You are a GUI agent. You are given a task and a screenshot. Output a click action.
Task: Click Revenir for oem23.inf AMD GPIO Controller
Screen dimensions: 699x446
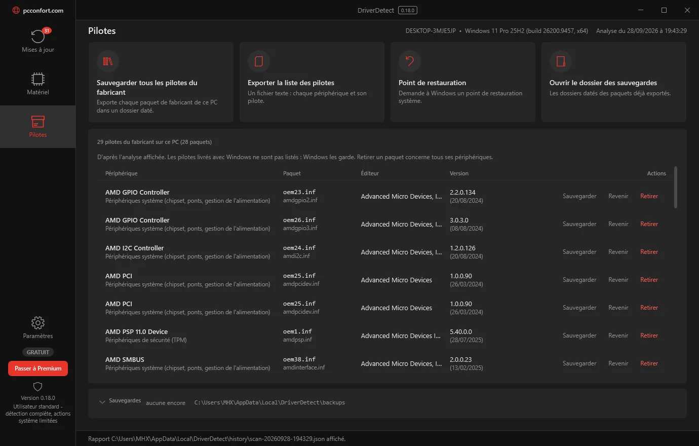pyautogui.click(x=618, y=196)
